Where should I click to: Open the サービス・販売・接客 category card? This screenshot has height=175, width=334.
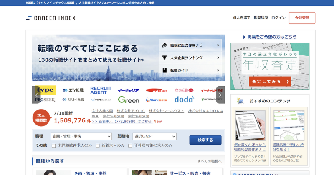pos(176,171)
